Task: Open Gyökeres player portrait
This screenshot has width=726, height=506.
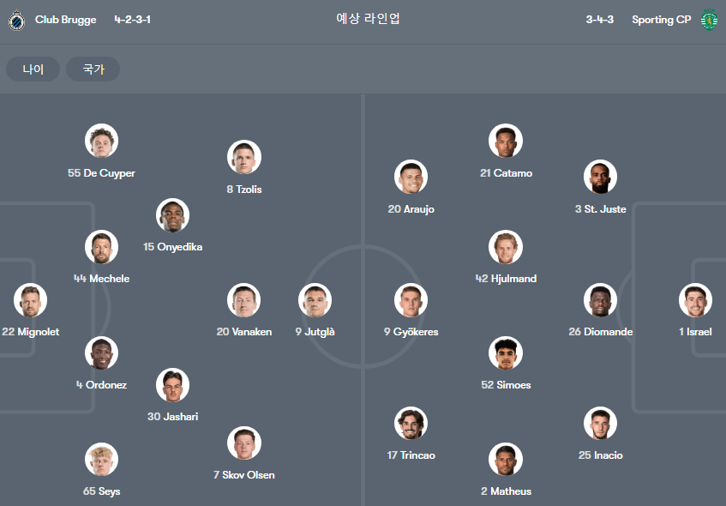Action: [x=411, y=300]
